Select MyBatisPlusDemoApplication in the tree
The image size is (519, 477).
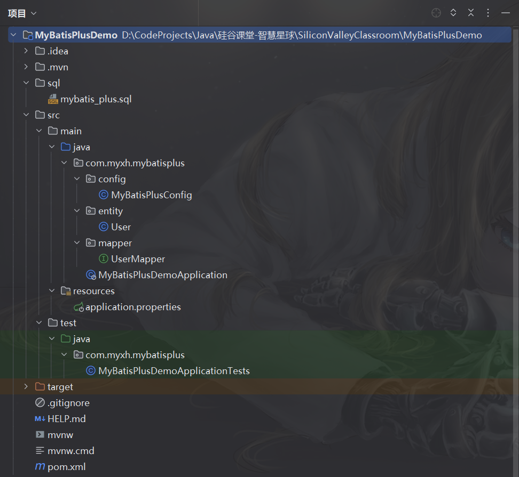163,275
